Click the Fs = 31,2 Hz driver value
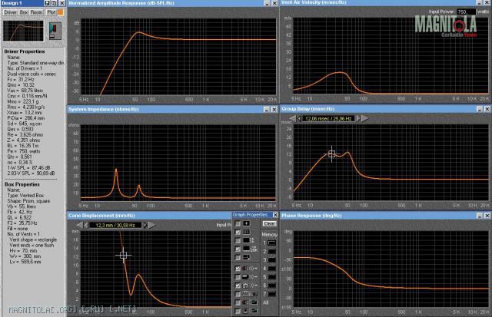The width and height of the screenshot is (492, 317). [x=21, y=79]
